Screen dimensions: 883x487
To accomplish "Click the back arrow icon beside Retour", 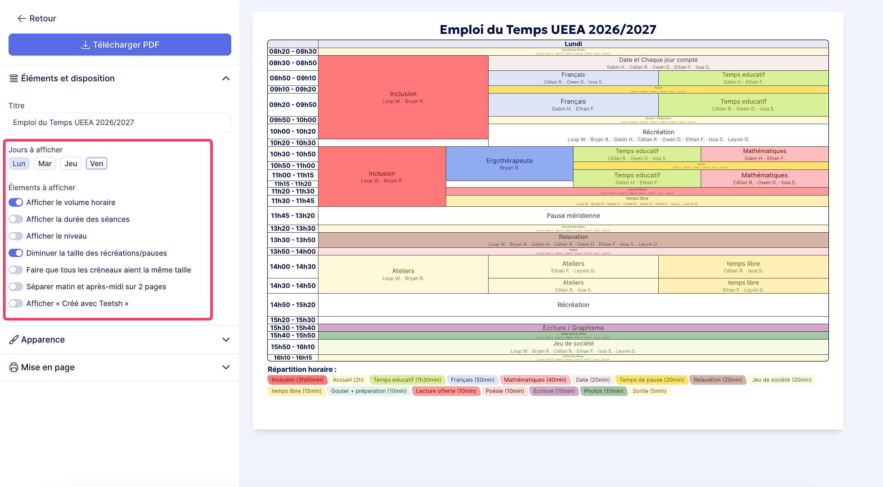I will (x=22, y=18).
